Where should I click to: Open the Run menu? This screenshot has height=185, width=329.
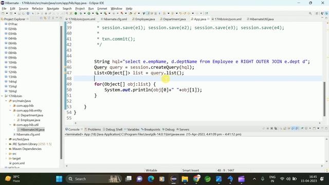coord(91,9)
